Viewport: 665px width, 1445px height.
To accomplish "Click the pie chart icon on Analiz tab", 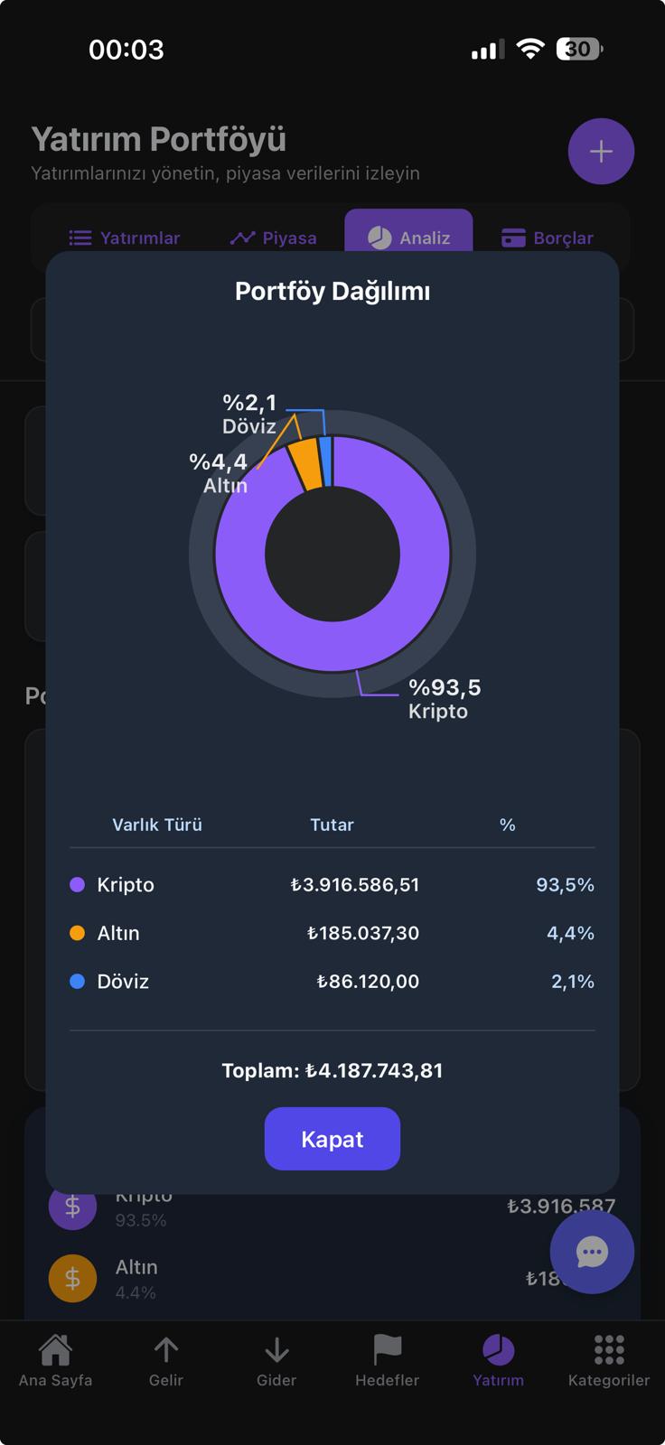I will (379, 238).
